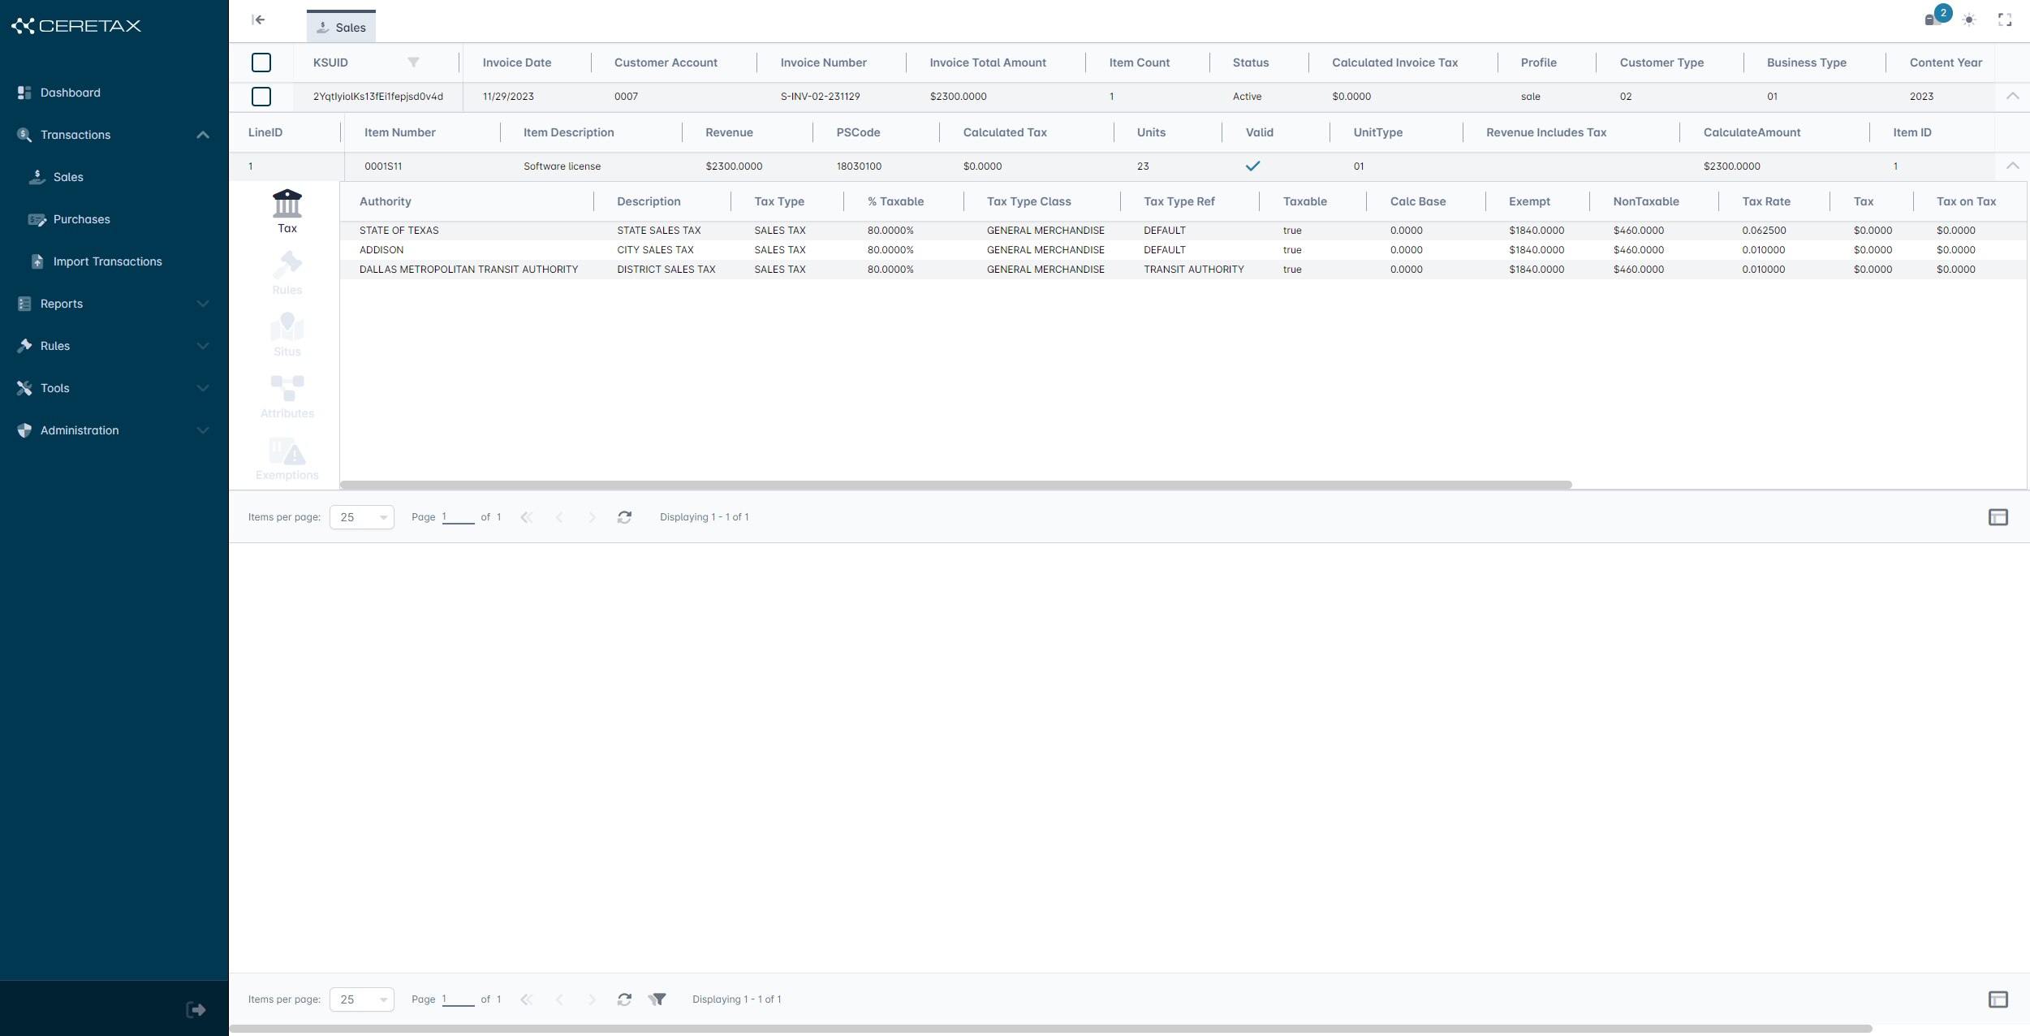
Task: Check the box for invoice S-INV-02-231129
Action: pos(261,97)
